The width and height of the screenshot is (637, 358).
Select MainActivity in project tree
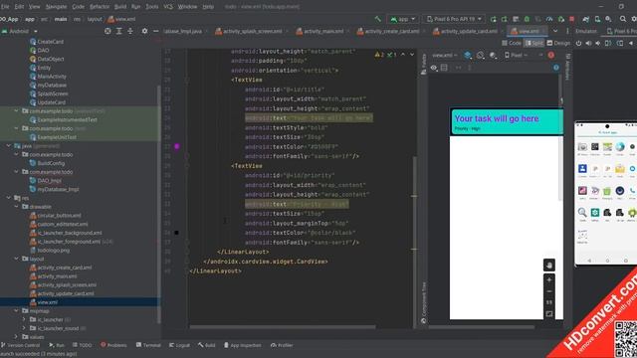[x=52, y=77]
